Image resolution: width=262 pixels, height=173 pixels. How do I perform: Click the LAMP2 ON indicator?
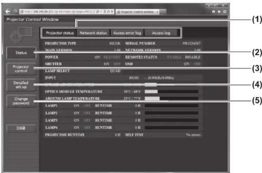77,113
